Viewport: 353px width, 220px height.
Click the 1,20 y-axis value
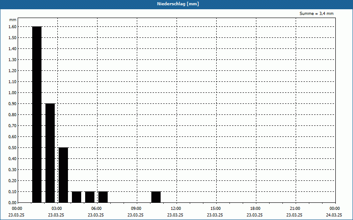(12, 71)
